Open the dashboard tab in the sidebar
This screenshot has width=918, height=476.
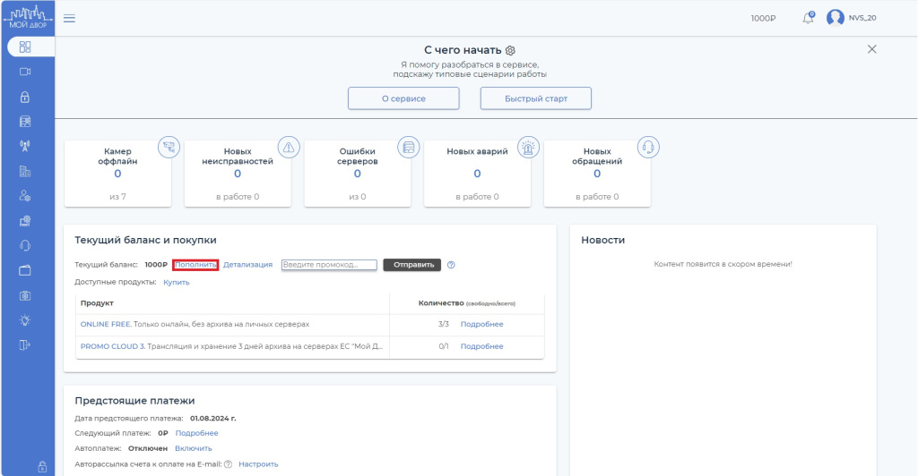tap(25, 47)
